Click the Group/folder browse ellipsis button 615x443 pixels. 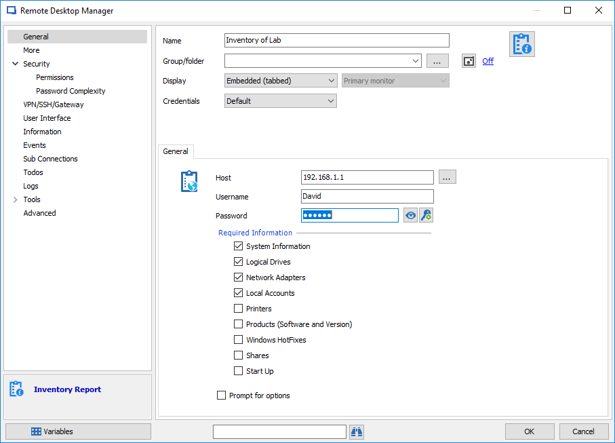coord(437,61)
